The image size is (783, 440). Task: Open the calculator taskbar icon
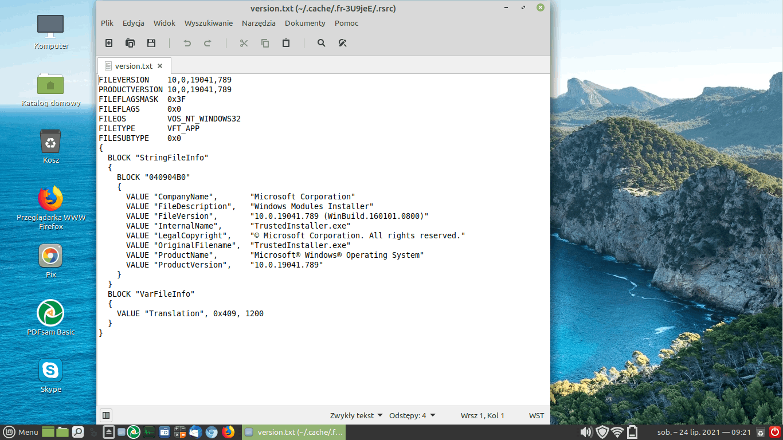[180, 432]
